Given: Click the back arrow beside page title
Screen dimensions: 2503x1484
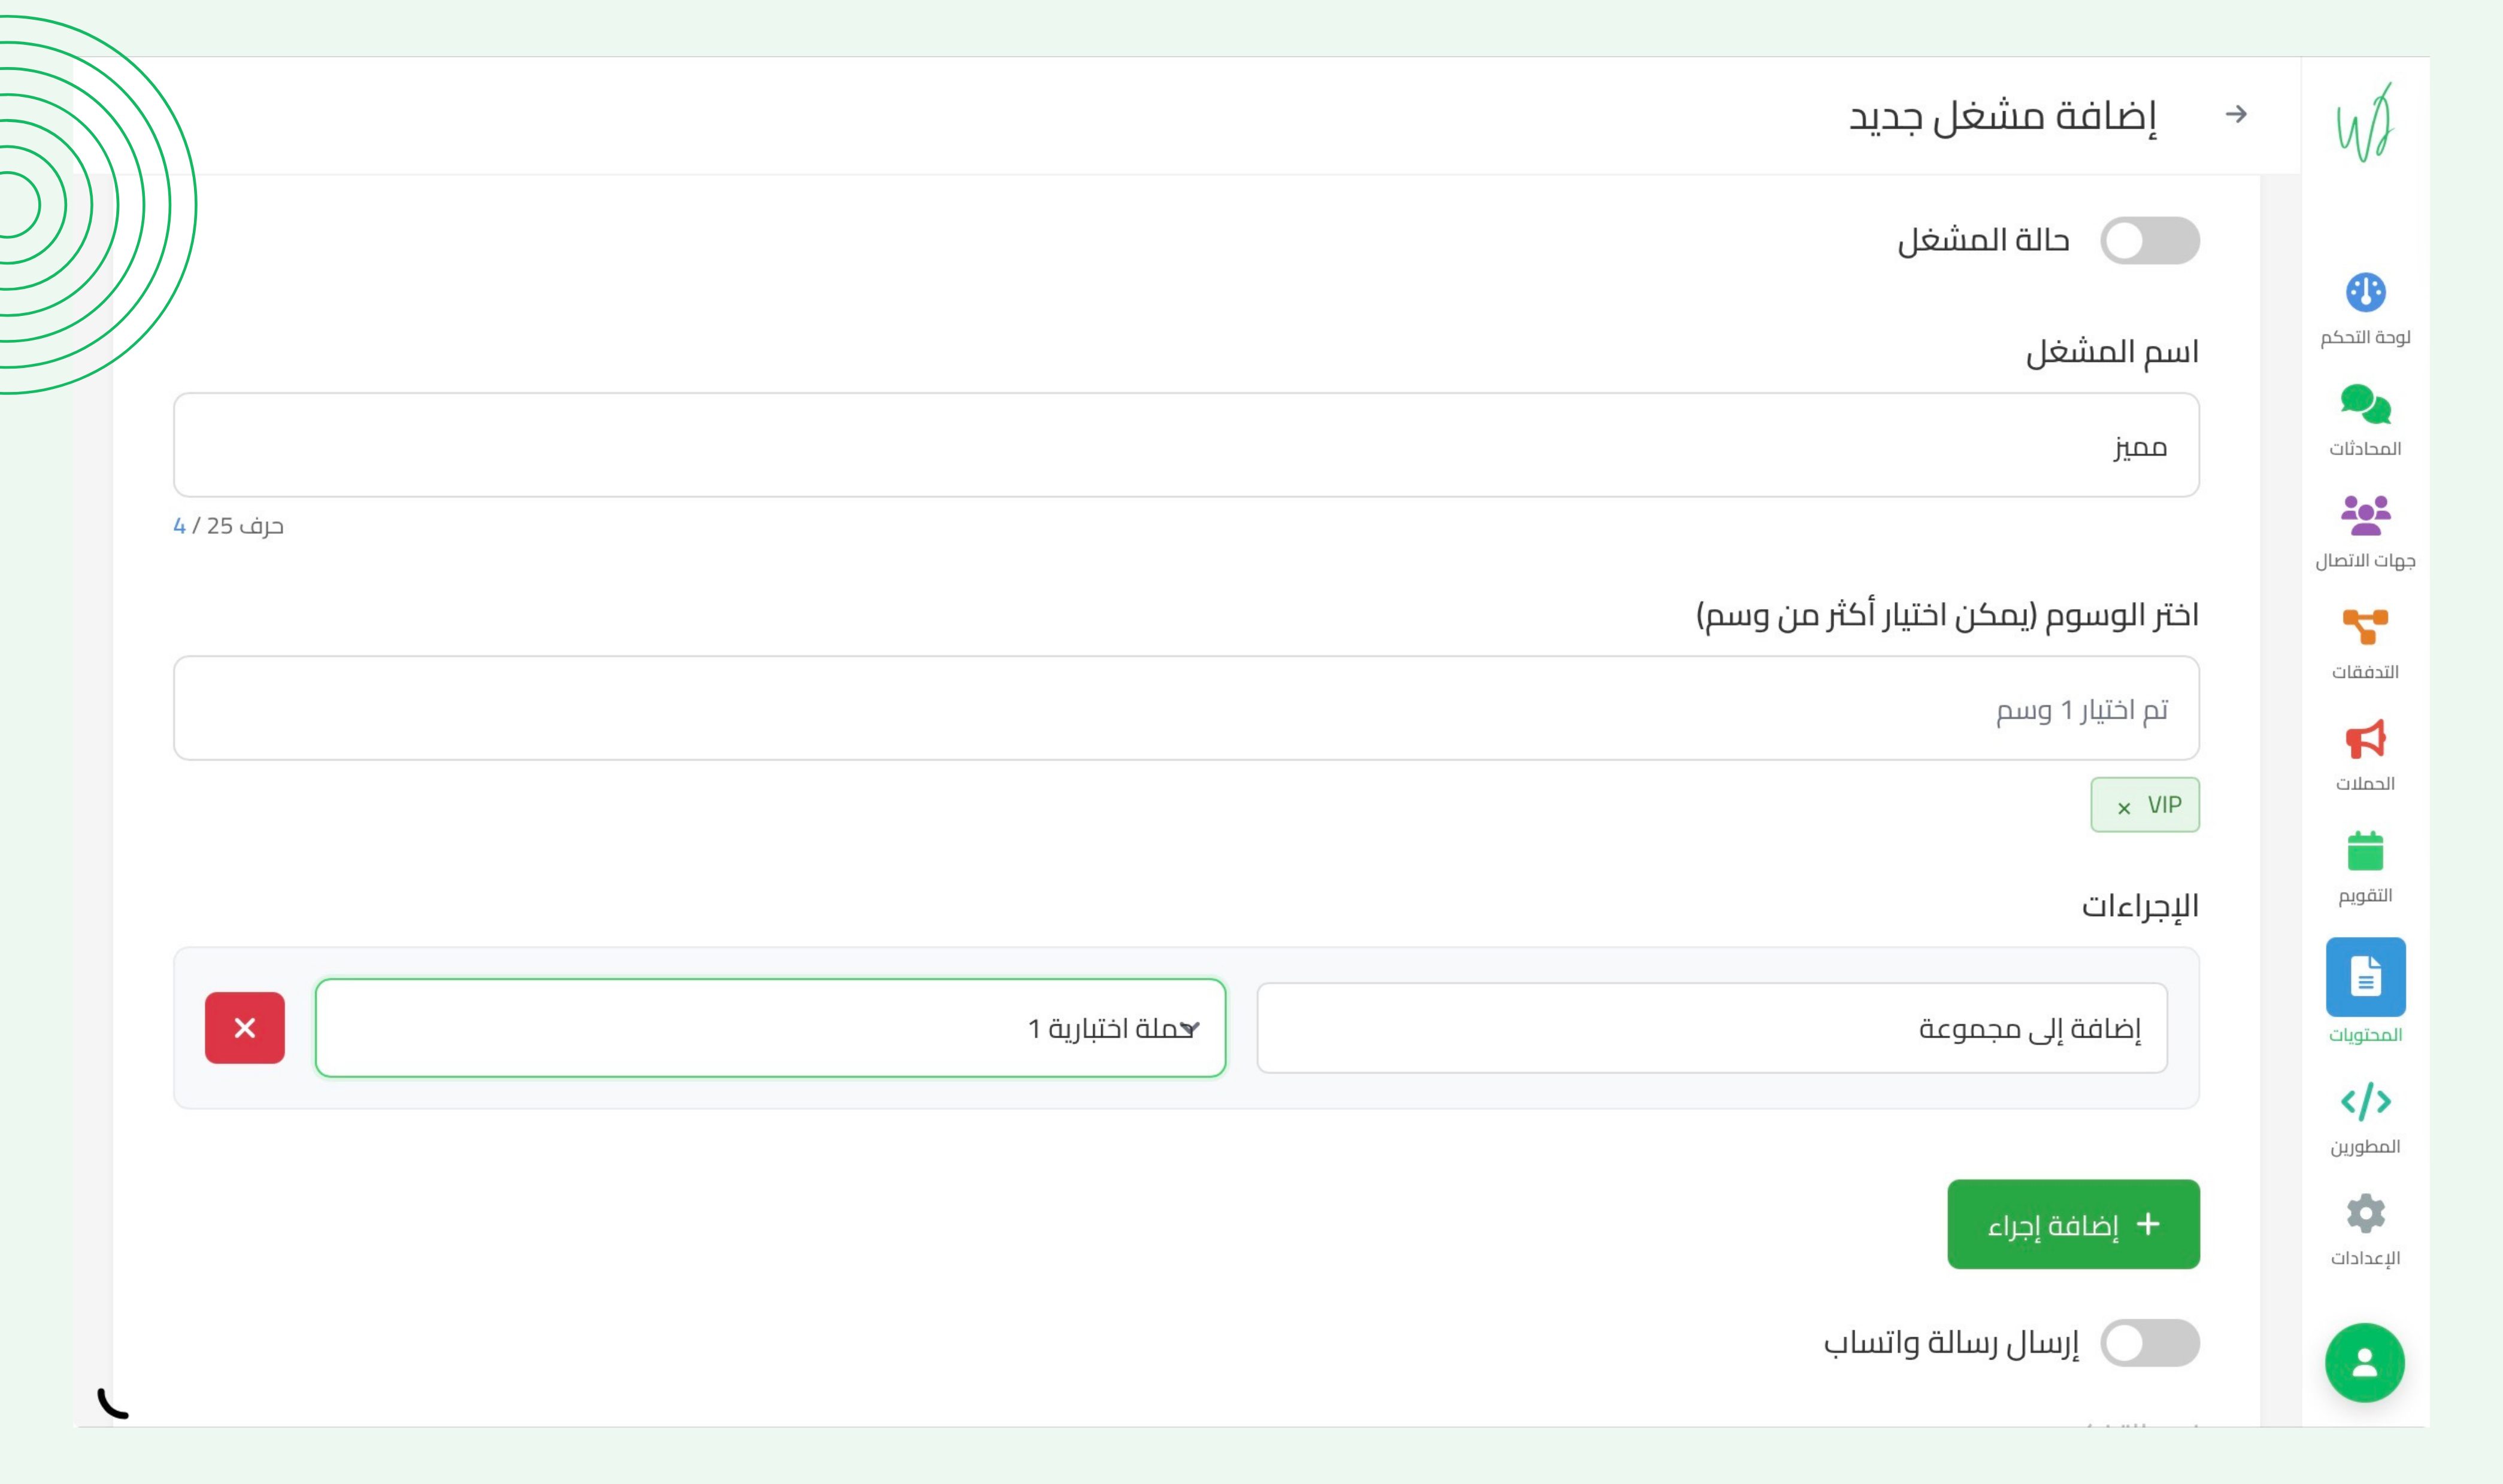Looking at the screenshot, I should click(x=2236, y=115).
